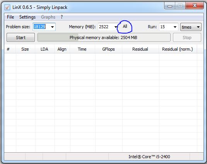This screenshot has width=207, height=164.
Task: Click the LinX checkmark app icon in title bar
Action: tap(7, 7)
